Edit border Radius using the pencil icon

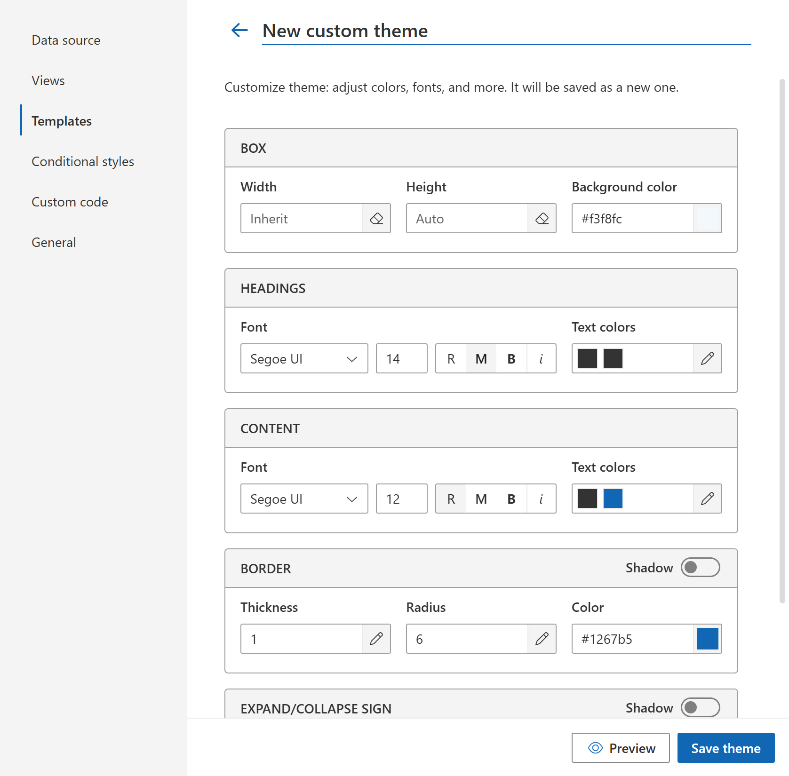542,639
